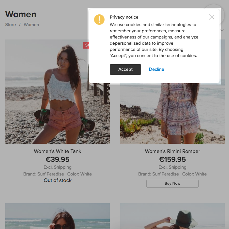Click the round floating button behind dialog
The width and height of the screenshot is (229, 229).
click(x=222, y=15)
